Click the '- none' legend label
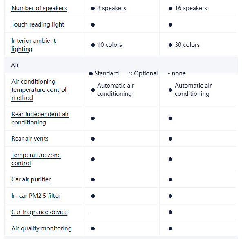The width and height of the screenshot is (245, 239). pos(176,73)
